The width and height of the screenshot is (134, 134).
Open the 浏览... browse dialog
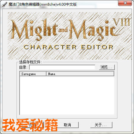(x=107, y=67)
